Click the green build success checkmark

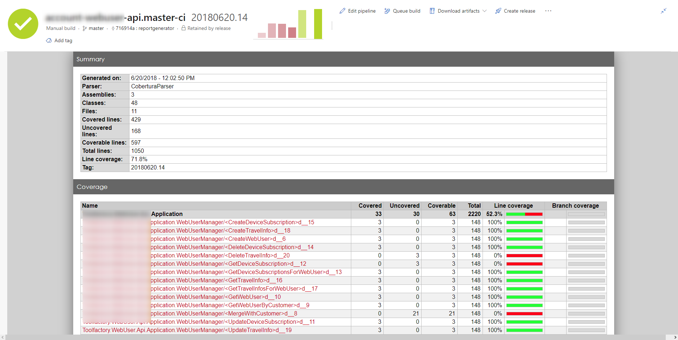[23, 24]
